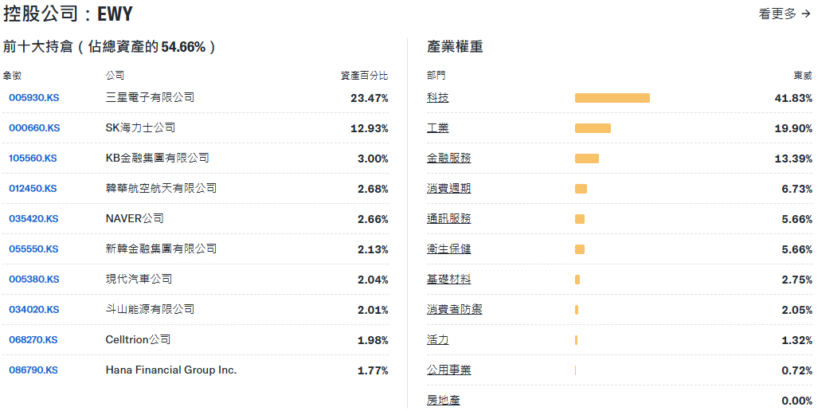Open ticker 055550.KS link

33,249
